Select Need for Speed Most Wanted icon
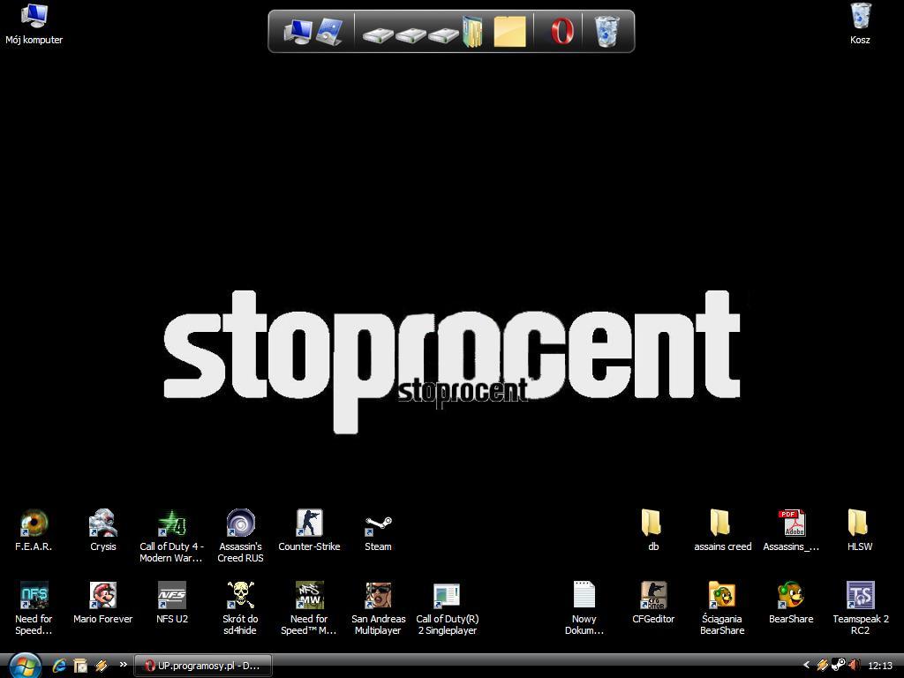This screenshot has height=678, width=904. click(309, 608)
